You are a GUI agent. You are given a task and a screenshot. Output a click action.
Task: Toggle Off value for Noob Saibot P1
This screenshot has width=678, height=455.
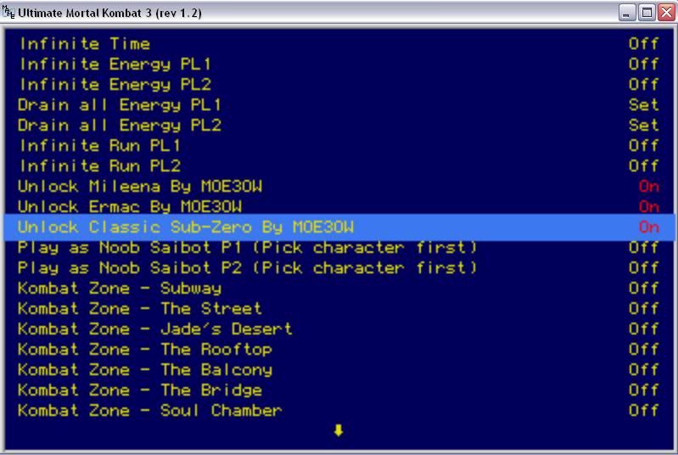[644, 247]
